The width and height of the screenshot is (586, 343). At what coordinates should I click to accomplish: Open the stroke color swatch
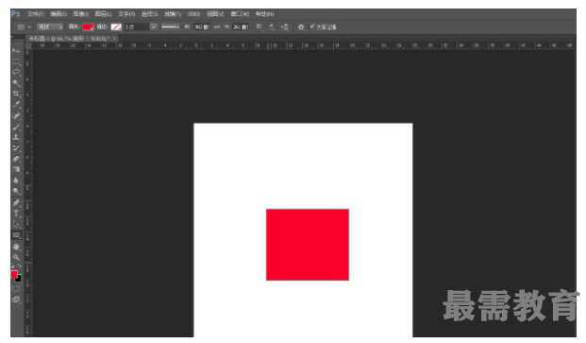point(116,27)
